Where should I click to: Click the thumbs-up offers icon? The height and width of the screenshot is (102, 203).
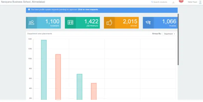coord(109,23)
